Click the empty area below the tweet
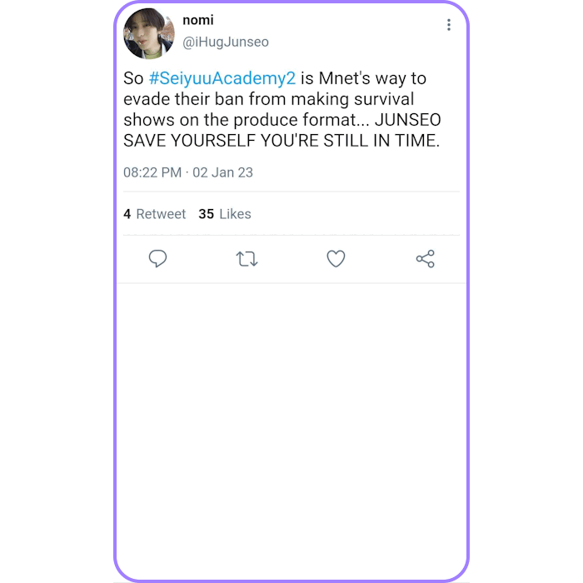 coord(291,416)
